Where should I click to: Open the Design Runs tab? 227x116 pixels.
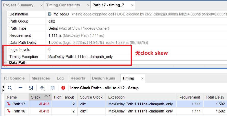[103, 78]
